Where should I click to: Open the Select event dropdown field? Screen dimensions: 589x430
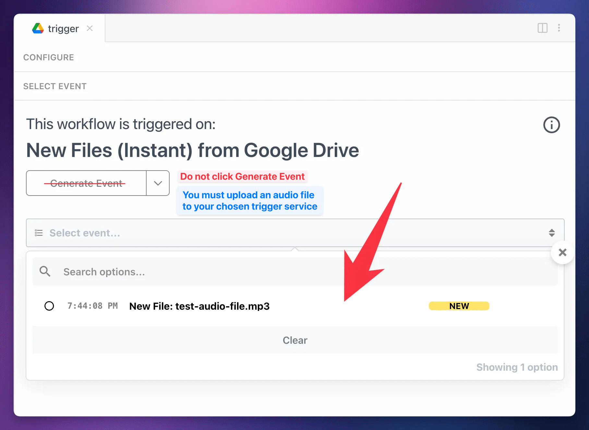(295, 233)
